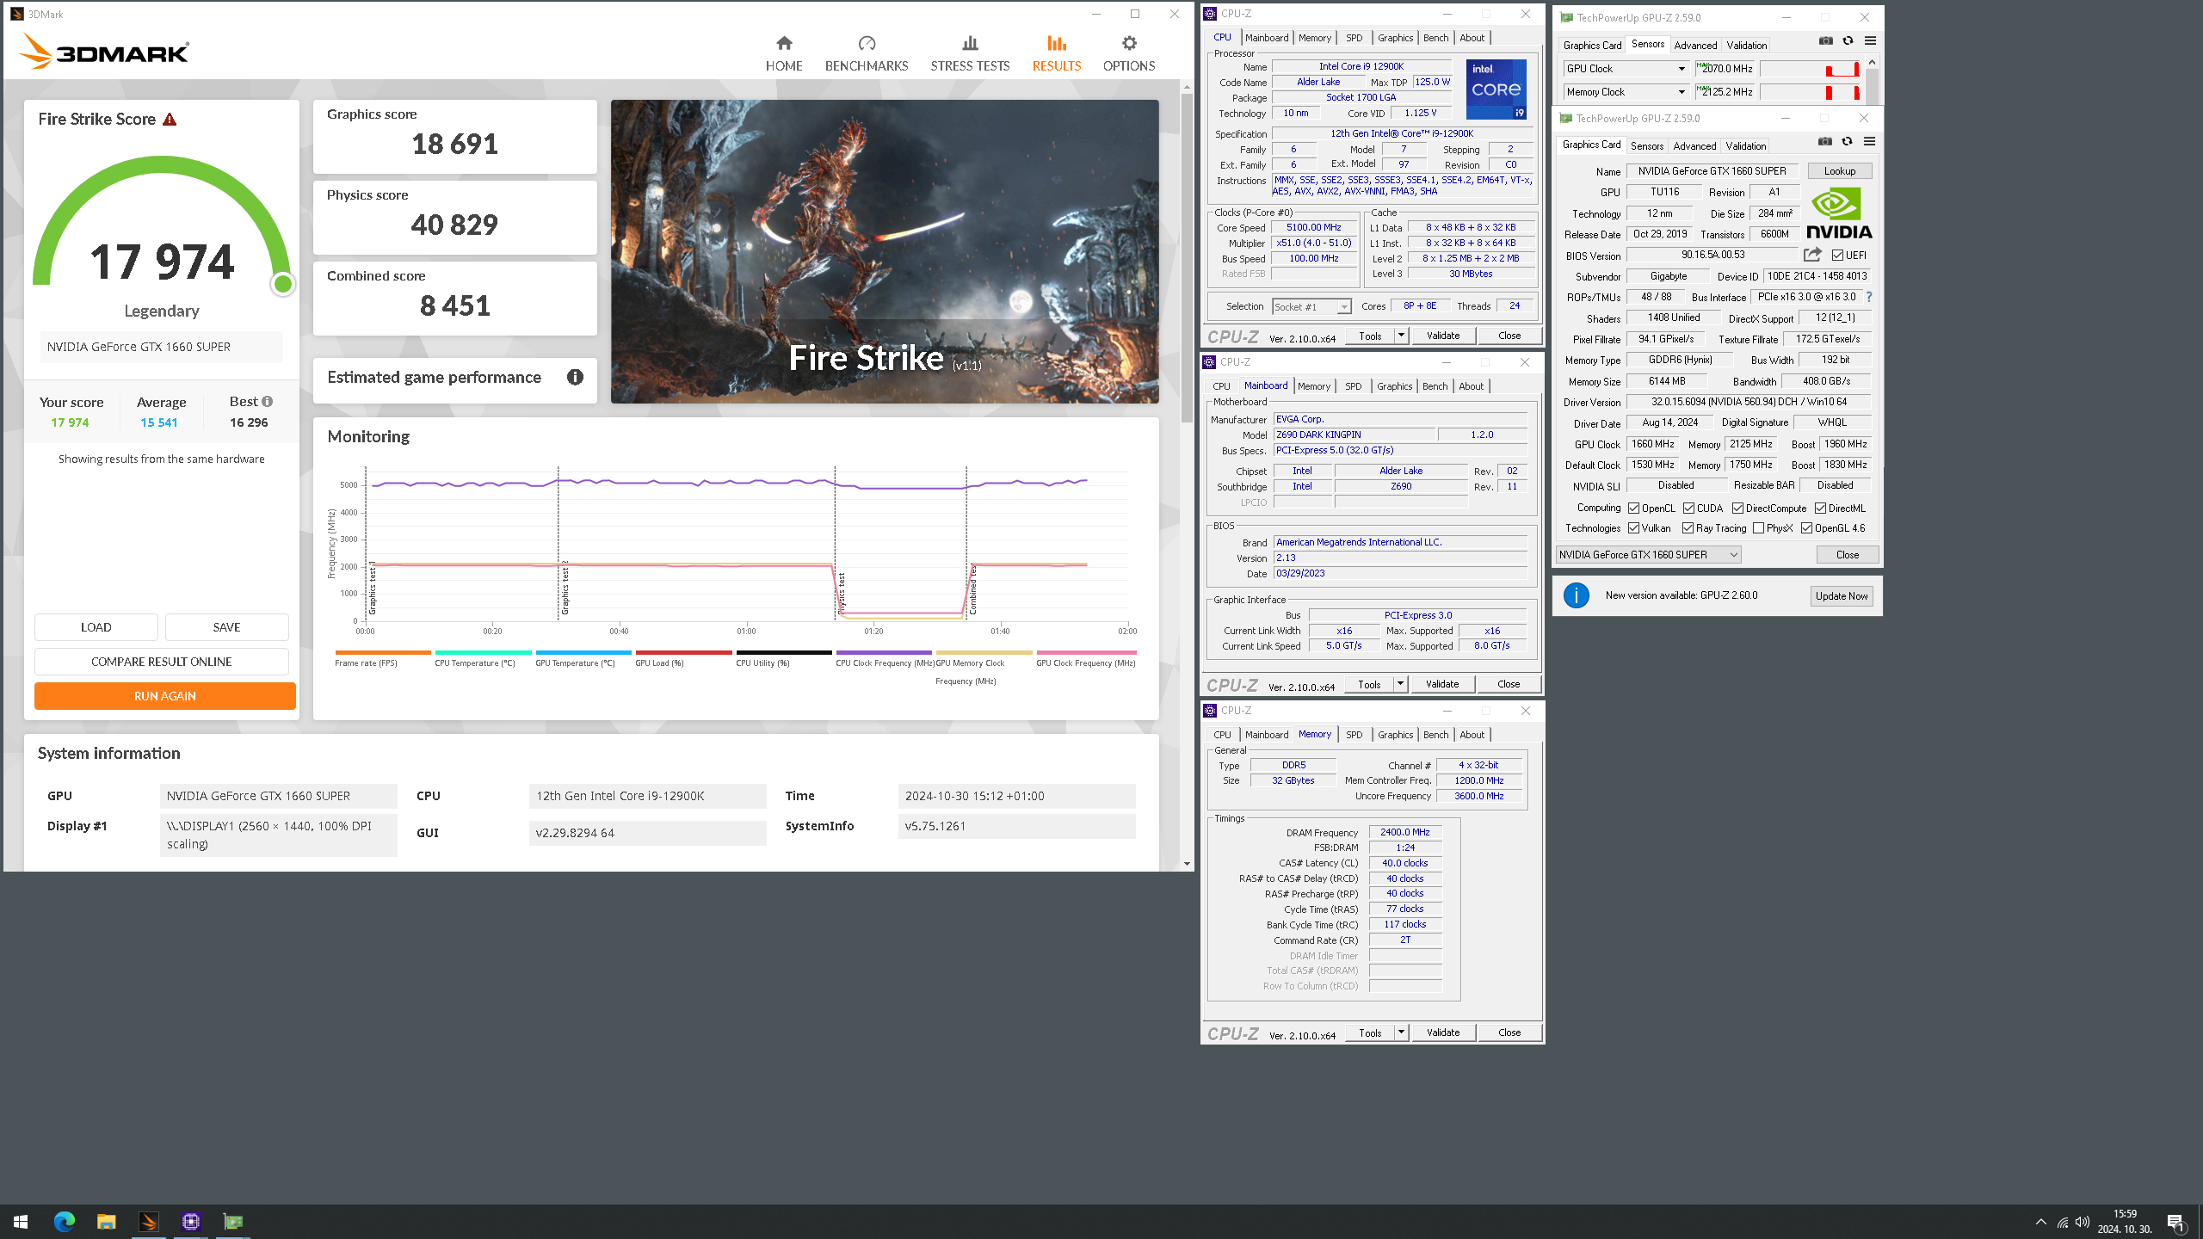Screen dimensions: 2203x1239
Task: Click the GPU-Z screenshot camera icon in front window
Action: [x=1824, y=142]
